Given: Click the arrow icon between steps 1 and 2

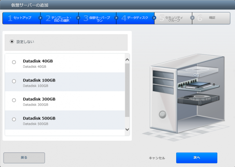Looking at the screenshot, I should [40, 18].
